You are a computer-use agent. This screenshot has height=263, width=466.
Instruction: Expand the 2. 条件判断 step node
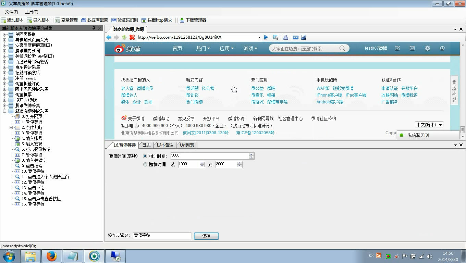(x=11, y=127)
